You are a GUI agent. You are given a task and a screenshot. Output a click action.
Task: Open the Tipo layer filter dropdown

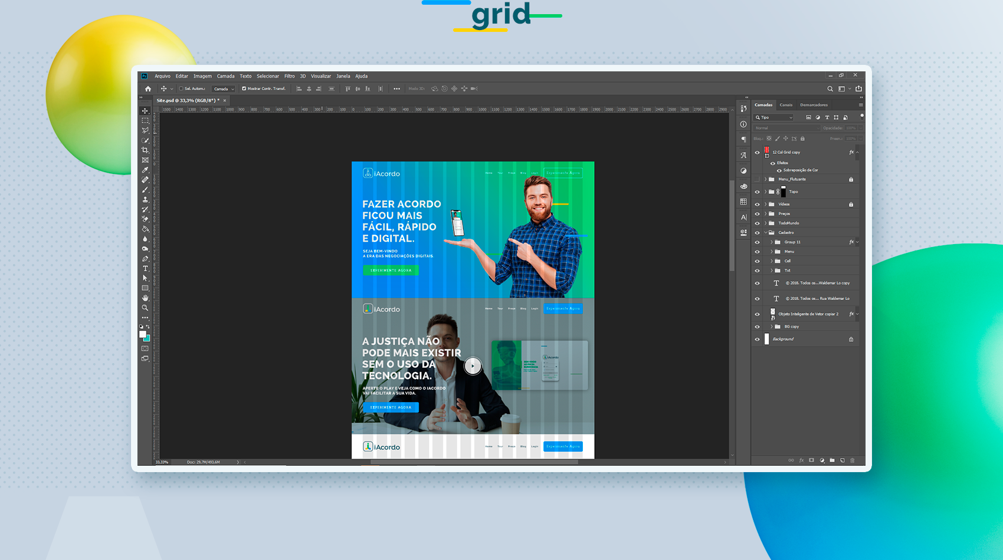775,117
